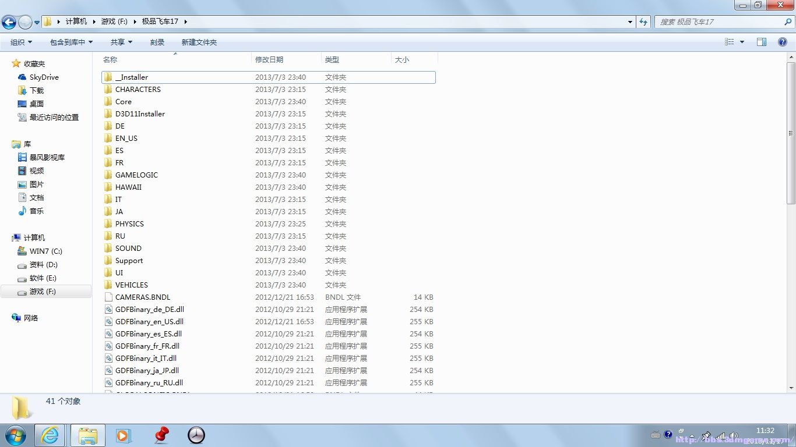Select the 游戏 (F:) drive in sidebar

coord(43,291)
